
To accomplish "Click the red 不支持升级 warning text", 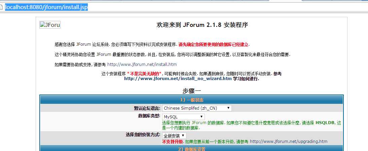I will (172, 141).
